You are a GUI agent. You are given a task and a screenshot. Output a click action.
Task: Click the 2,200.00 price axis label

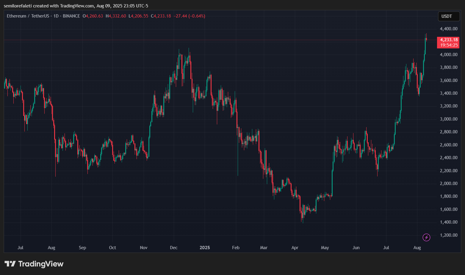[x=449, y=171]
